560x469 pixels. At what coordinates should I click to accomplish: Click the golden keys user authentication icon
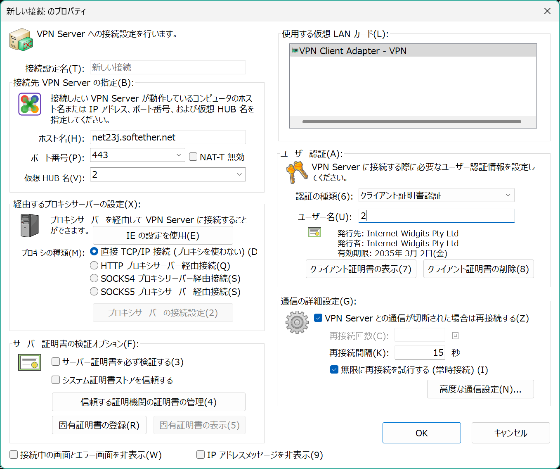297,172
